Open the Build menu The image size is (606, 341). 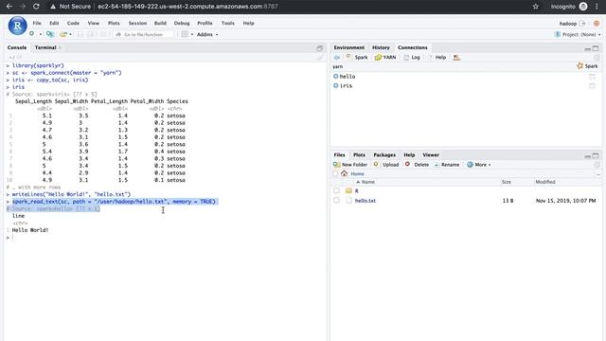pos(160,23)
